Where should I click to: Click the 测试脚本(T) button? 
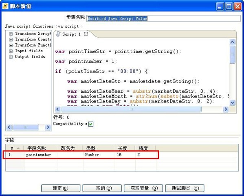185,188
